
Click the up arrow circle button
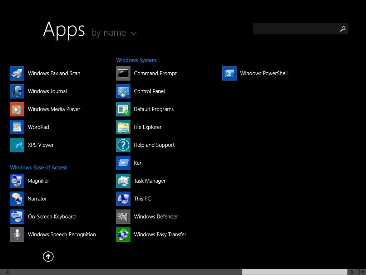click(48, 256)
